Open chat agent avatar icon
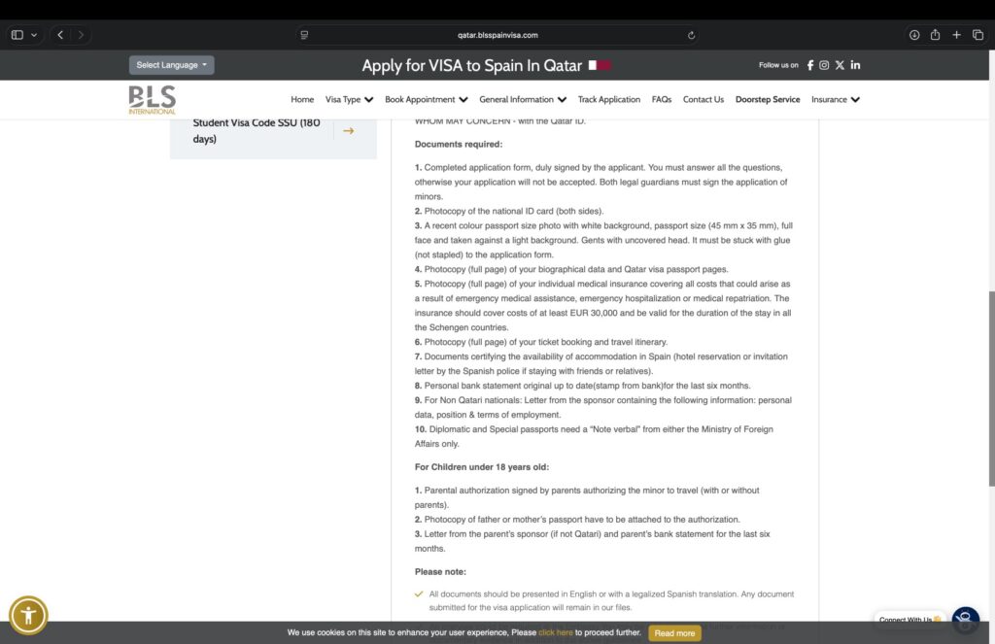The width and height of the screenshot is (995, 644). click(x=965, y=620)
